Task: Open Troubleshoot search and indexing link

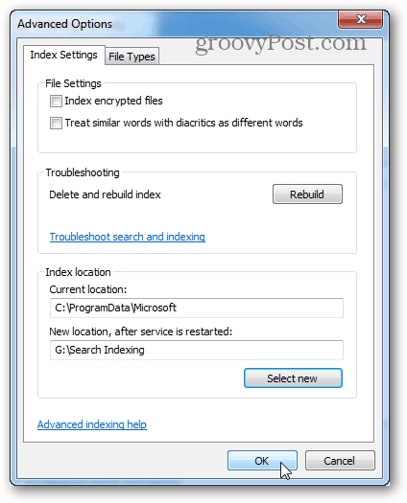Action: click(x=128, y=237)
